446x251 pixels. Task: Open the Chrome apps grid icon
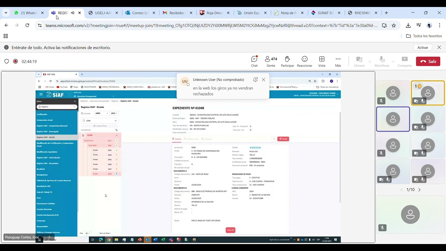(6, 36)
